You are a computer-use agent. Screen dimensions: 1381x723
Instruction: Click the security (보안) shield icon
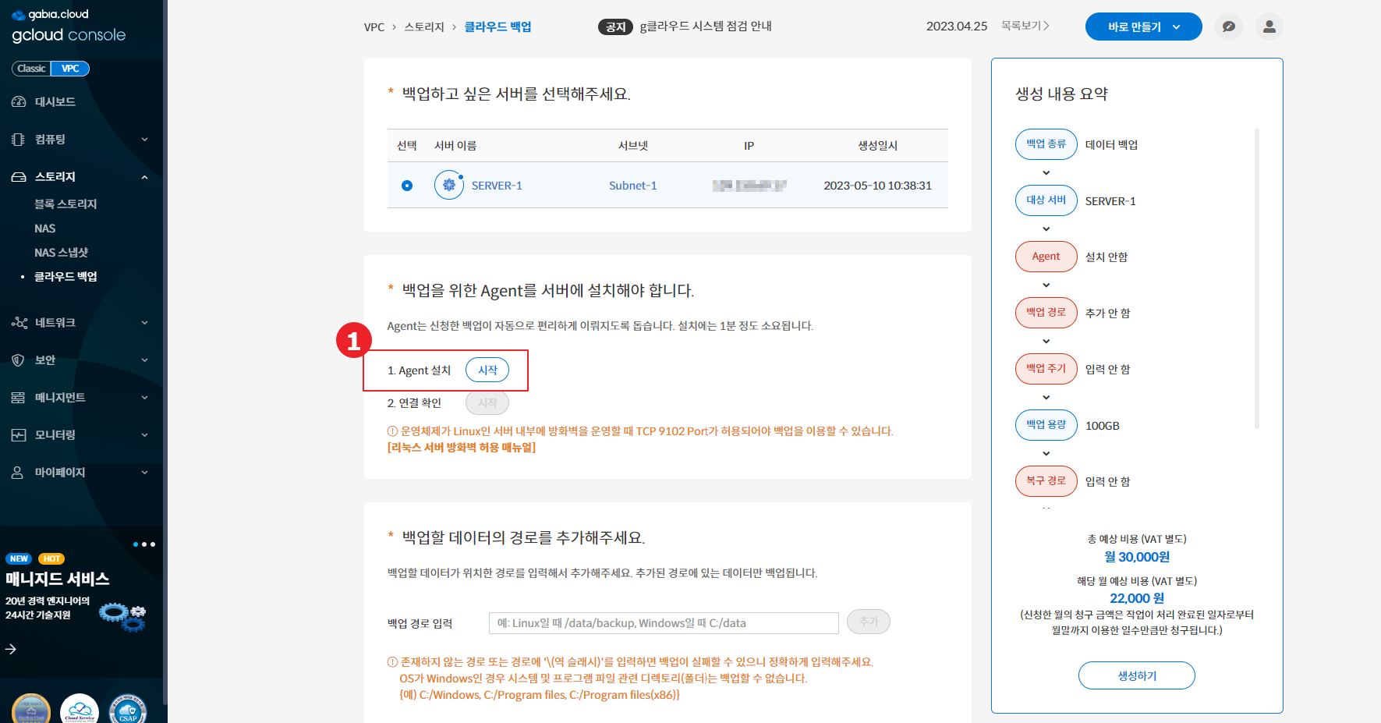pos(19,360)
